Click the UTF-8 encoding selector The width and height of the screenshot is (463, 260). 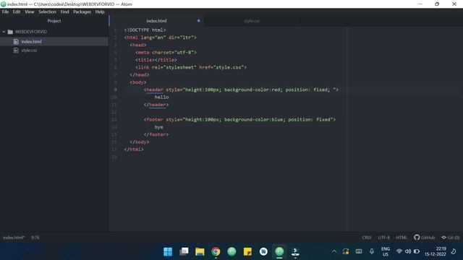pyautogui.click(x=384, y=238)
